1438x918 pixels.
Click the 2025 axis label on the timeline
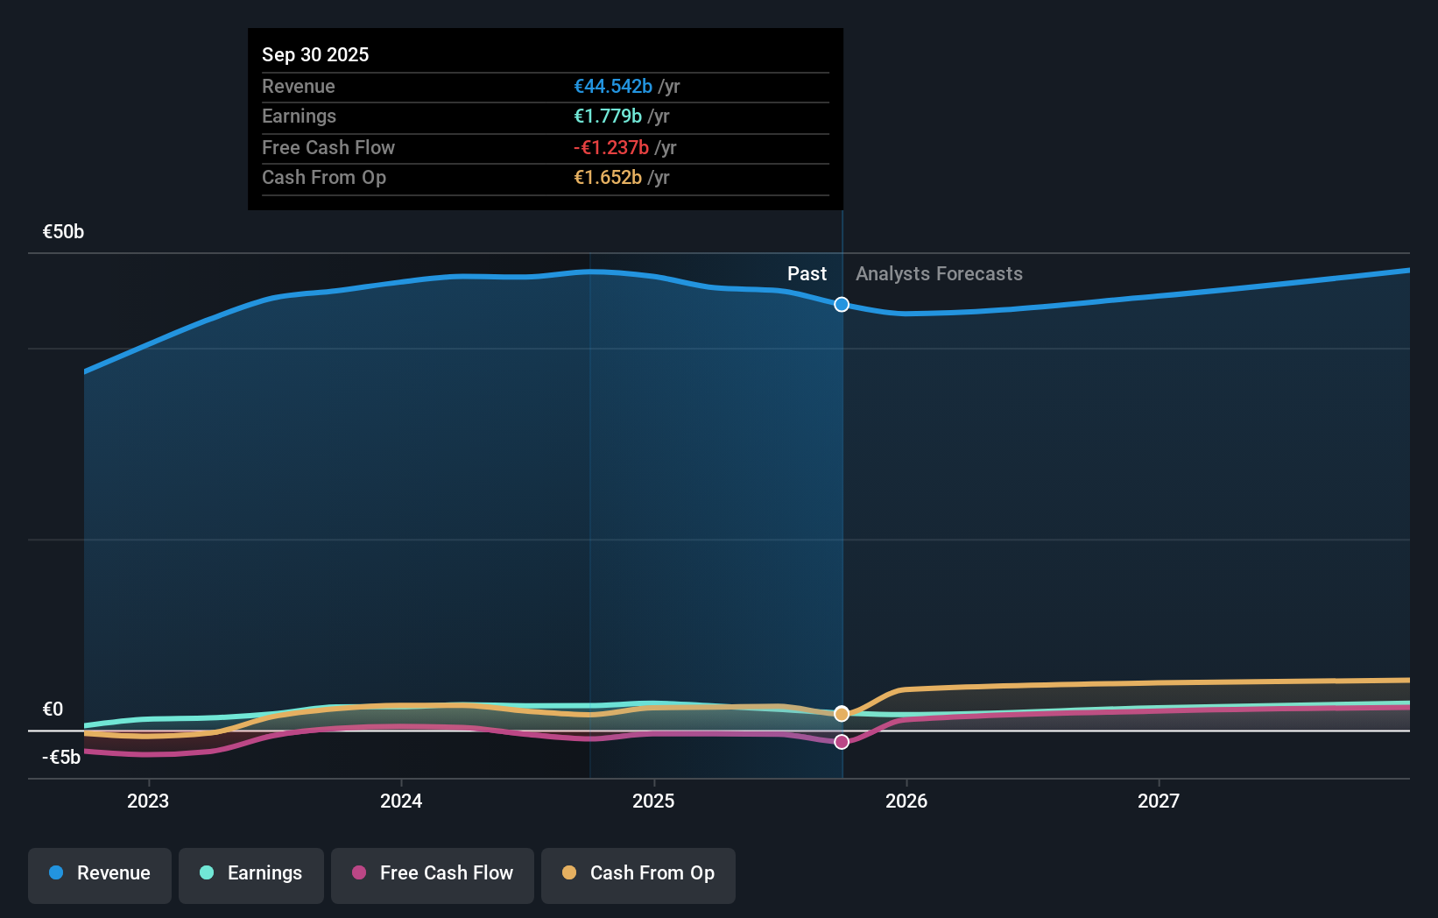pos(654,800)
